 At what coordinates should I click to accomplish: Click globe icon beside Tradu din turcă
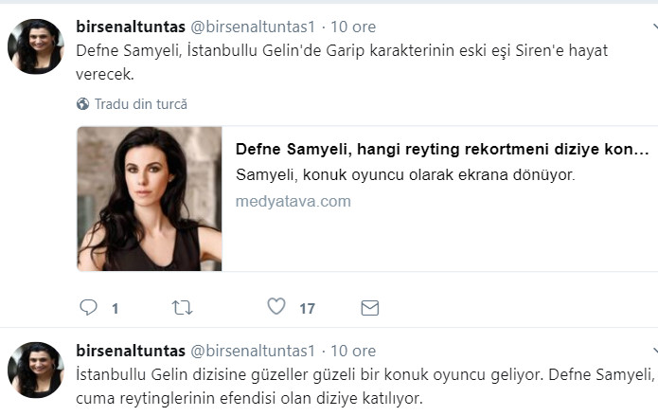[83, 104]
